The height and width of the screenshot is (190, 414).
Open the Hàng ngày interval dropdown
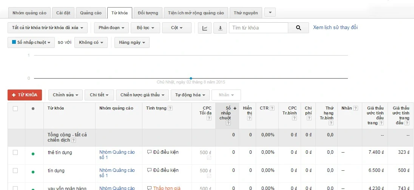pyautogui.click(x=132, y=43)
